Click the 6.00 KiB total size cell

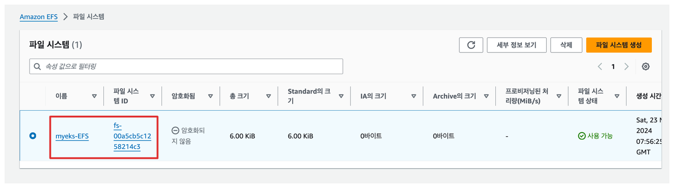coord(242,136)
